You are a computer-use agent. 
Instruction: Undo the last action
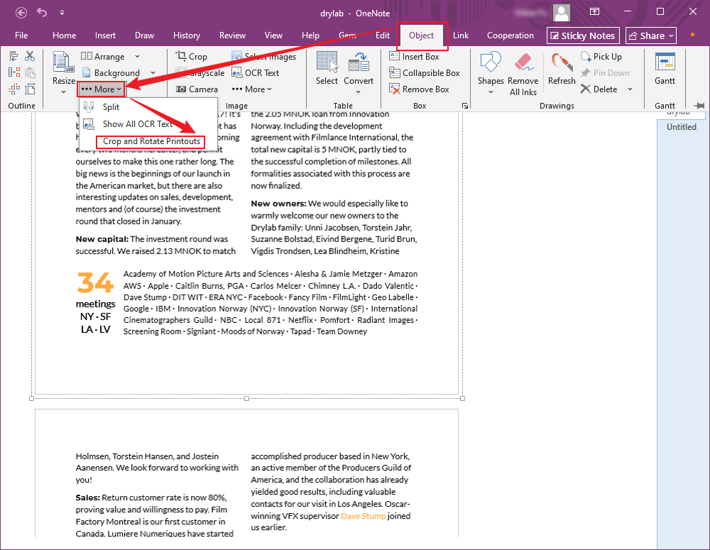point(42,12)
